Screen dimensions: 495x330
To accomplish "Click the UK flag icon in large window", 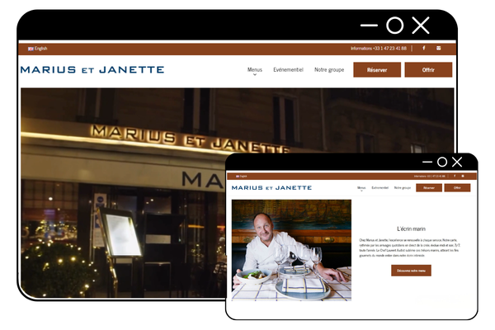I will click(x=31, y=49).
